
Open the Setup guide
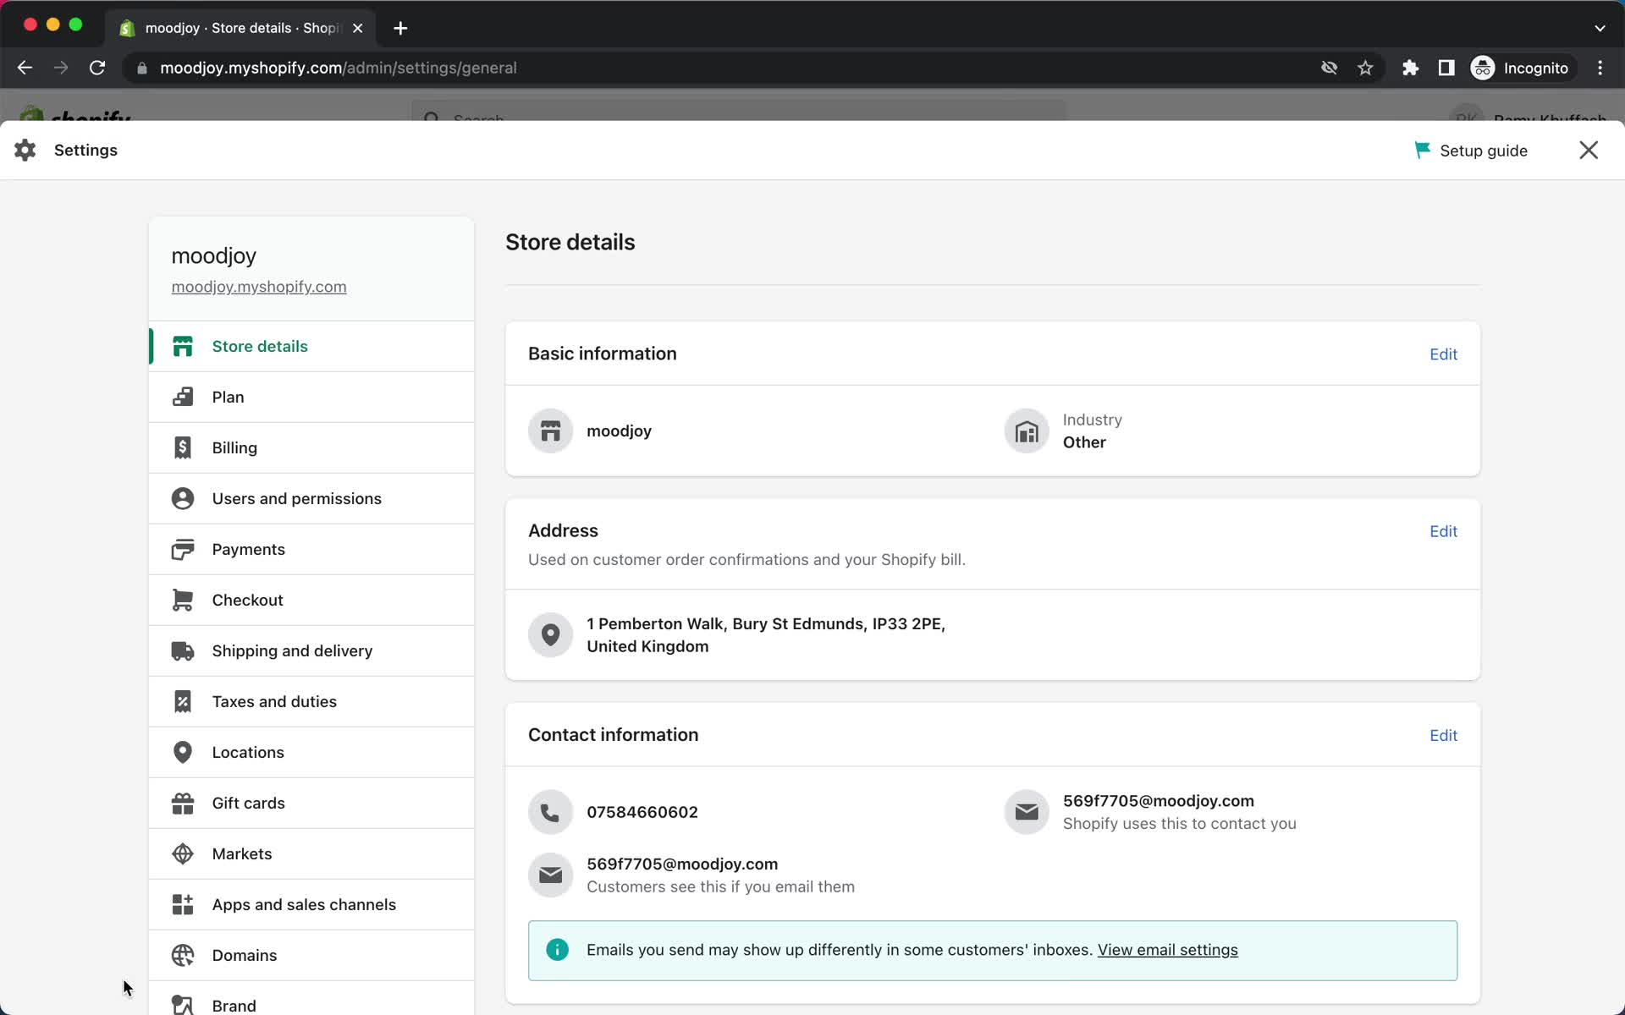(1471, 151)
